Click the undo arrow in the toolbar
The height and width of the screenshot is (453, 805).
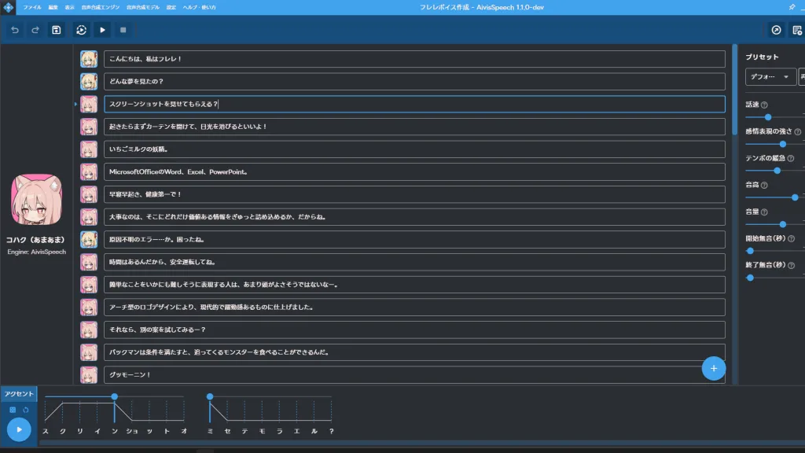(15, 31)
